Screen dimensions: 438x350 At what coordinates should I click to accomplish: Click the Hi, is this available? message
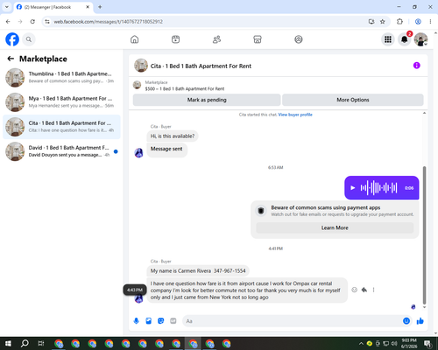pyautogui.click(x=173, y=136)
